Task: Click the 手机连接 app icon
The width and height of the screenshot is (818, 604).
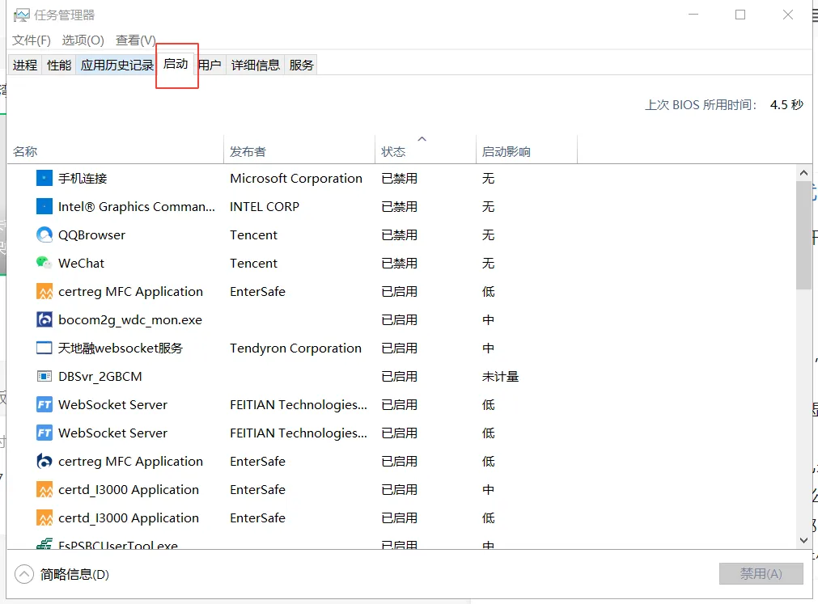Action: [x=45, y=178]
